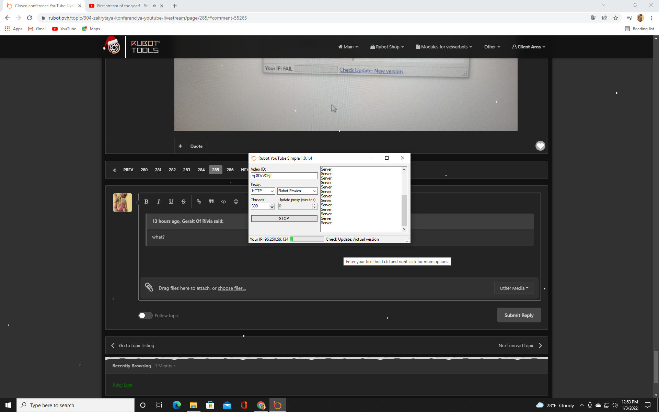Click the Bold formatting icon
This screenshot has width=659, height=412.
(x=146, y=202)
